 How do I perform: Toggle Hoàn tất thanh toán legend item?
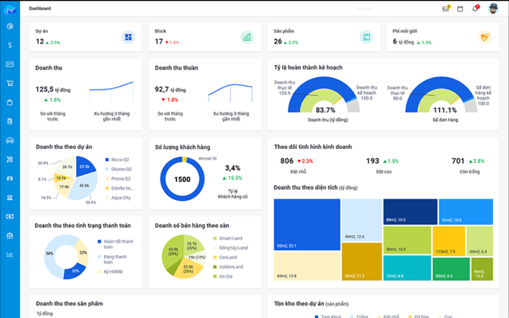pyautogui.click(x=116, y=242)
